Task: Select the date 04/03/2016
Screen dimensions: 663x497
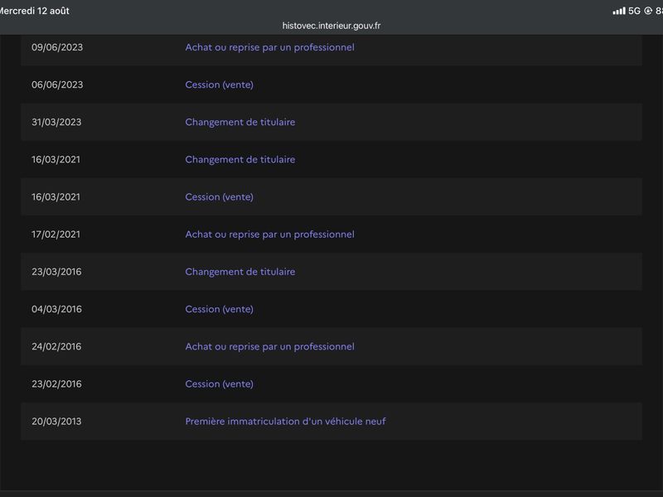Action: tap(56, 309)
